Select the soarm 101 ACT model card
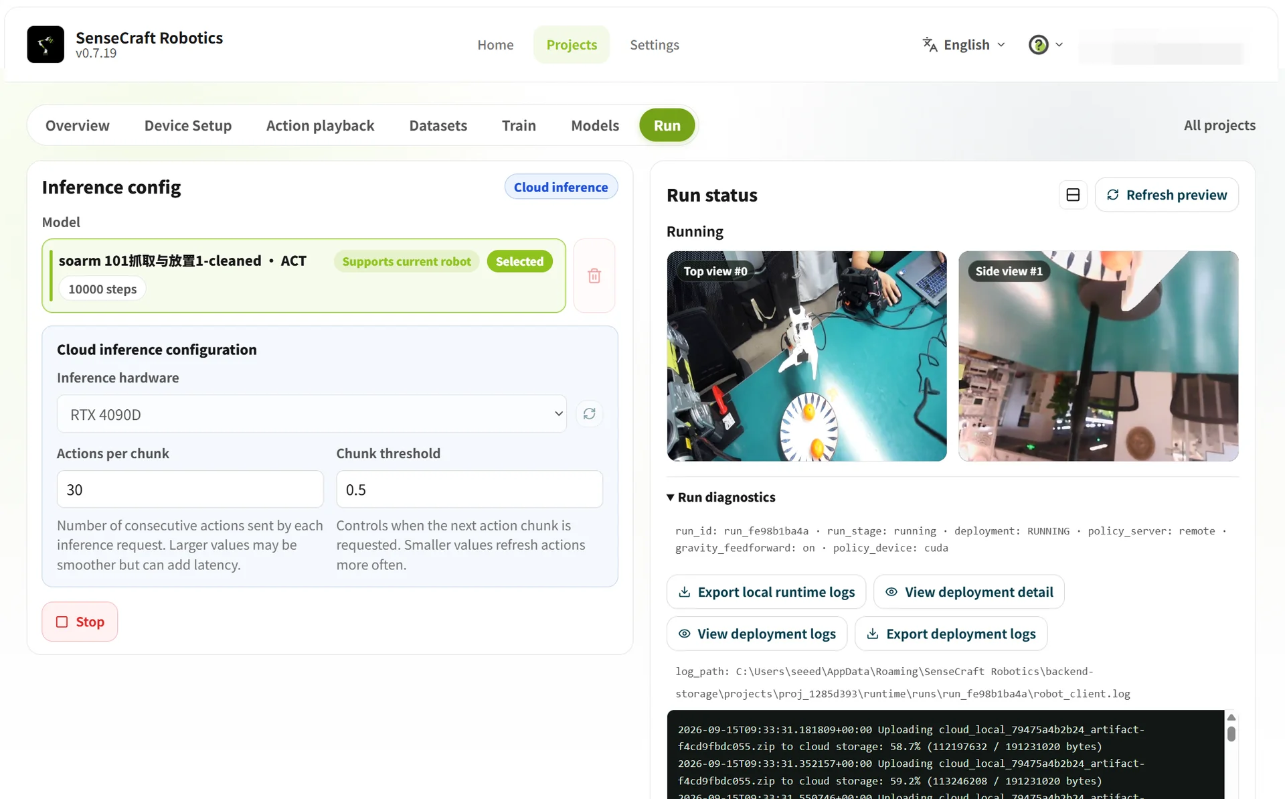Viewport: 1285px width, 799px height. tap(304, 275)
